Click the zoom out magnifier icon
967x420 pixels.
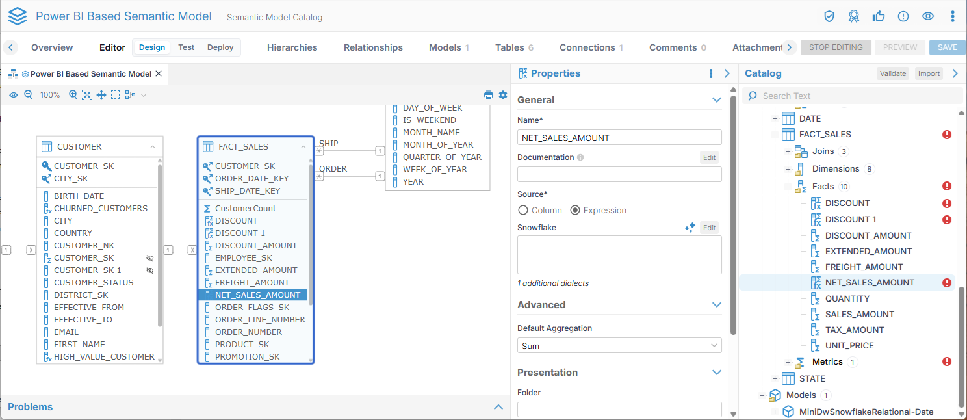(x=28, y=95)
